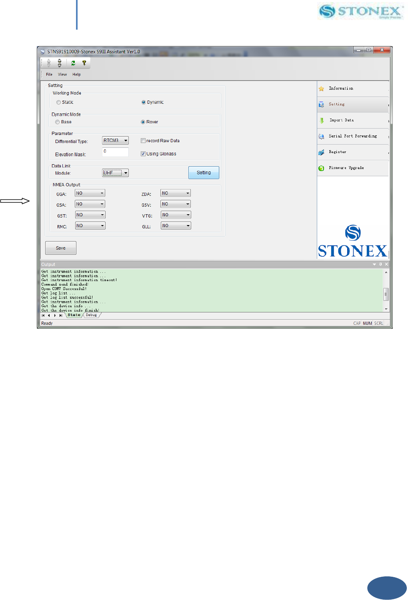
Task: Open the Register page
Action: point(353,152)
